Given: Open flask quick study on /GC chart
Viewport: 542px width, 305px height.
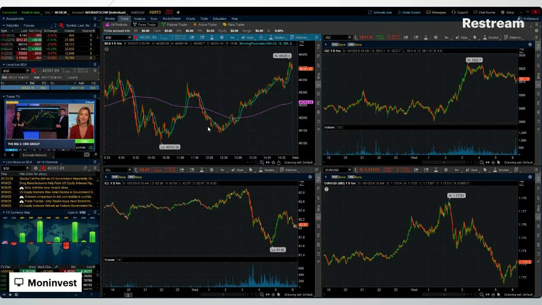Looking at the screenshot, I should tap(426, 37).
